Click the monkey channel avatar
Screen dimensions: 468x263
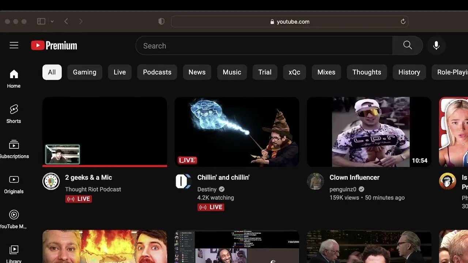448,181
